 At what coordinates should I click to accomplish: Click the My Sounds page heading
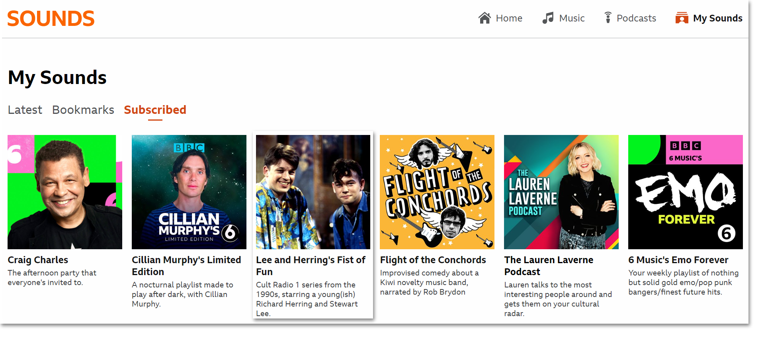point(57,78)
